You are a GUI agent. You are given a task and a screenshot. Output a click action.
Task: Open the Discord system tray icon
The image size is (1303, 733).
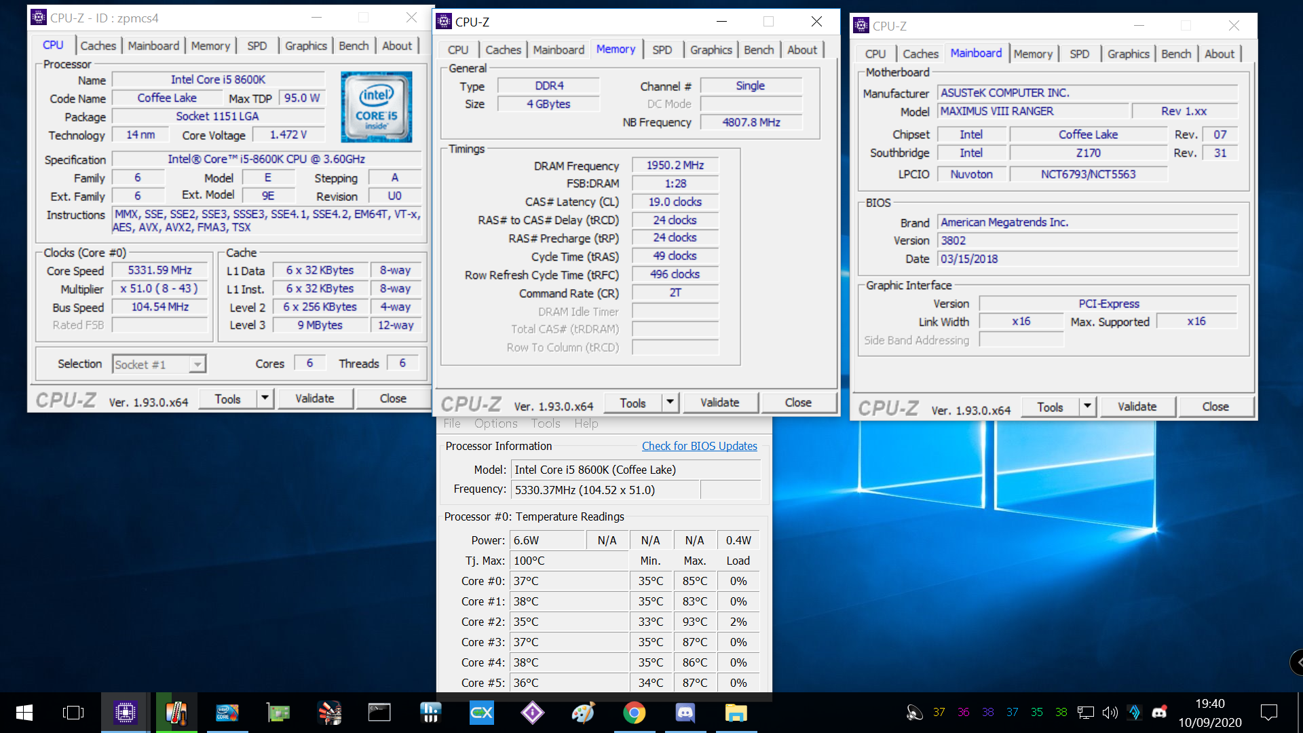(1159, 713)
